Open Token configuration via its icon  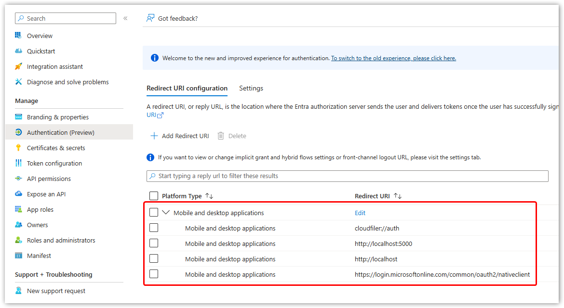[x=18, y=163]
